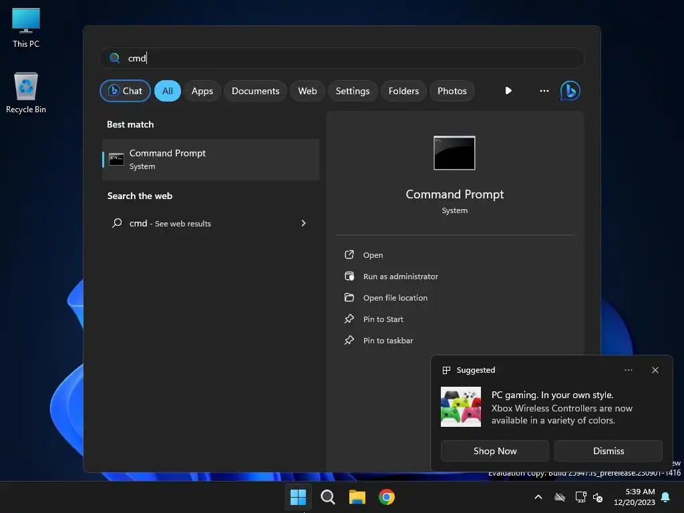Close the Suggested notification
The width and height of the screenshot is (684, 513).
(x=655, y=370)
